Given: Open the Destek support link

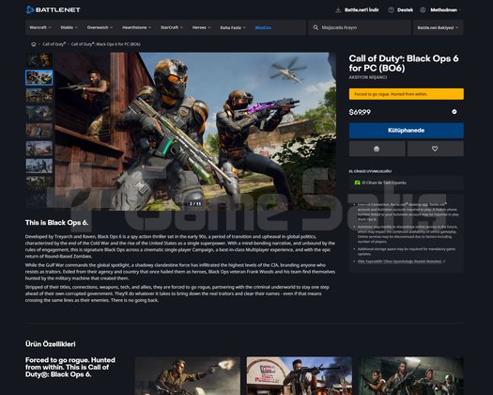Looking at the screenshot, I should coord(405,10).
